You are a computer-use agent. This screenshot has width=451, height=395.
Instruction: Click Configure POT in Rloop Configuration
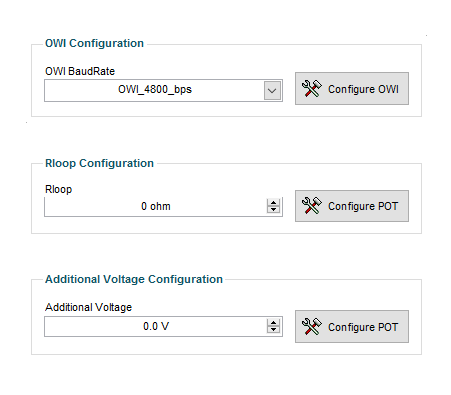352,206
